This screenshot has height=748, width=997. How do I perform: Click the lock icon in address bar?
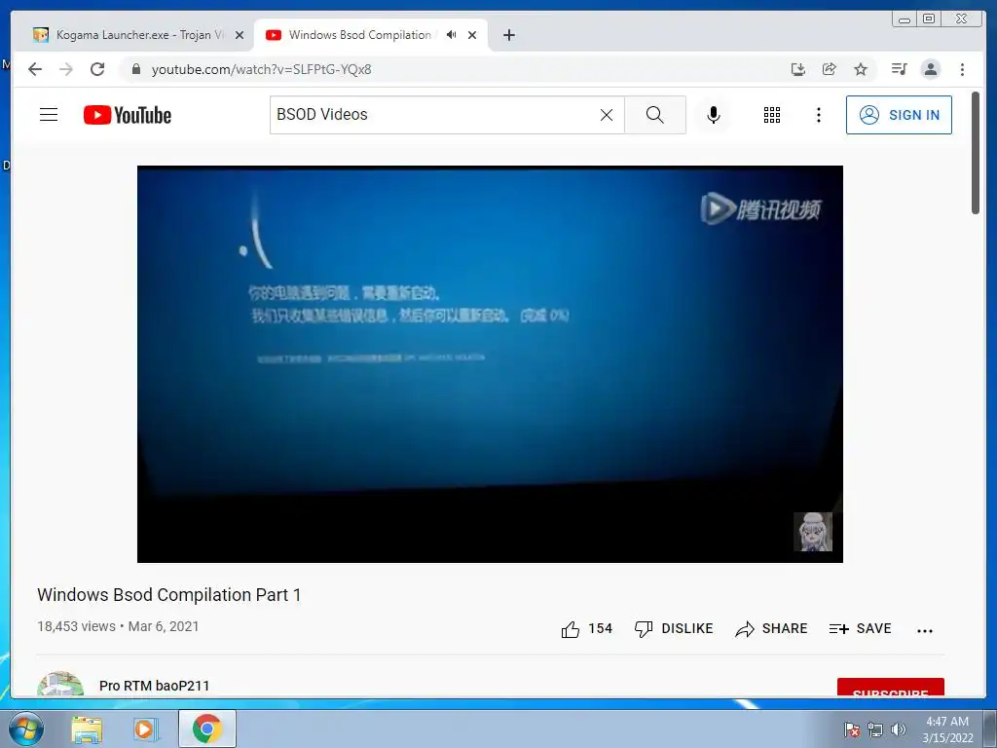[135, 69]
